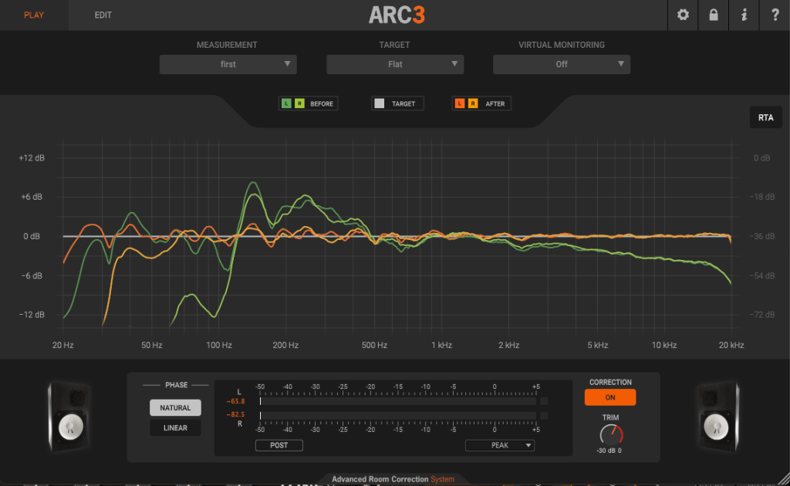Open the Measurement dropdown showing first
Viewport: 790px width, 486px height.
click(228, 64)
